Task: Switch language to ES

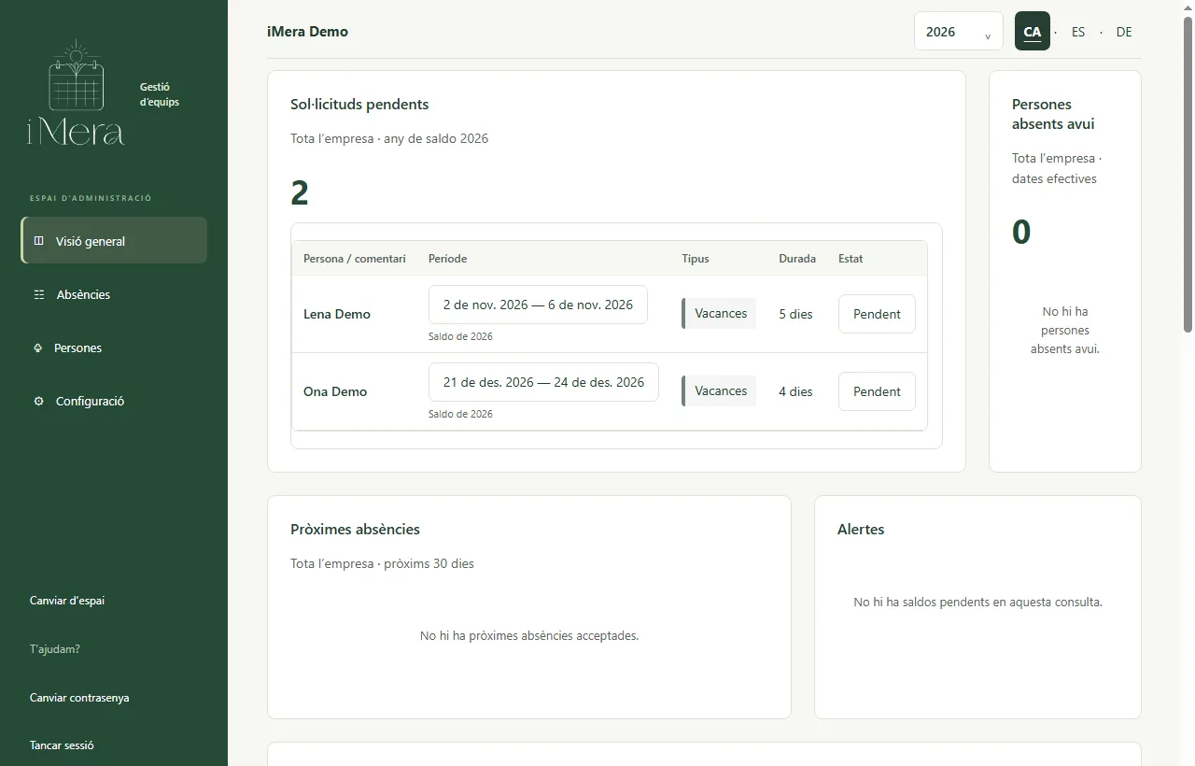Action: [x=1078, y=32]
